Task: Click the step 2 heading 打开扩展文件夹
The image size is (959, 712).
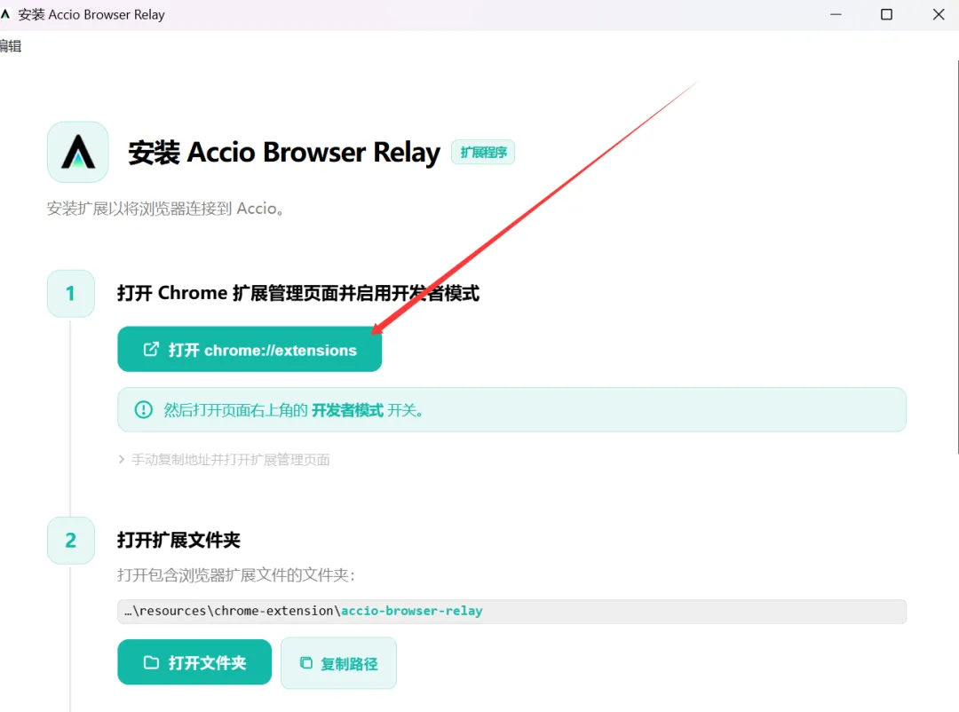Action: 178,540
